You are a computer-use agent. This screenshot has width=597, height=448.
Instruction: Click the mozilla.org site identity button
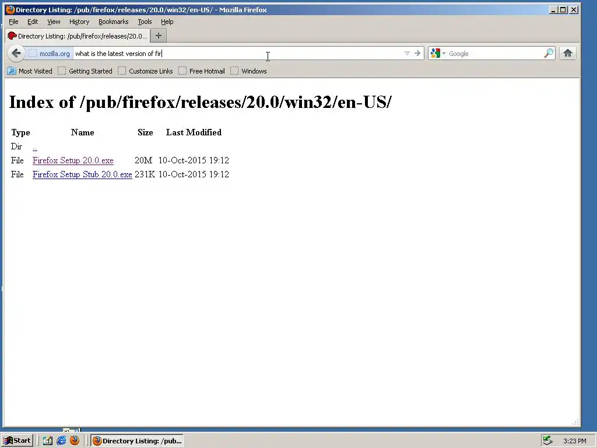pyautogui.click(x=50, y=53)
